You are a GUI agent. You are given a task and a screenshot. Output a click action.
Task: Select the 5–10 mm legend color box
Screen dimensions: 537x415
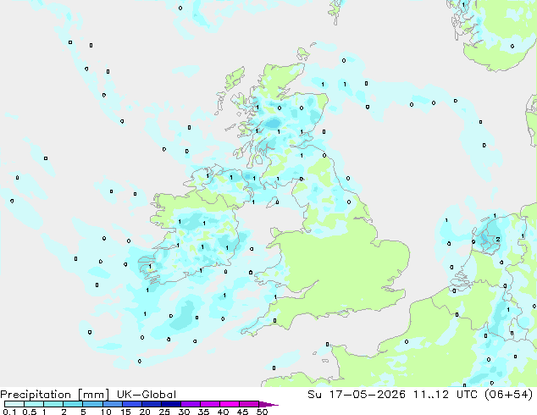[92, 404]
